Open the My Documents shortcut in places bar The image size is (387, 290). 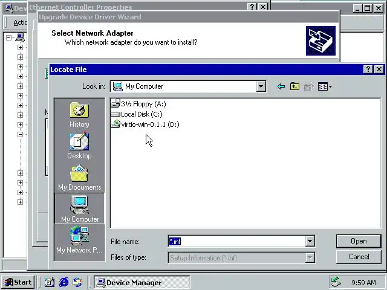[79, 178]
